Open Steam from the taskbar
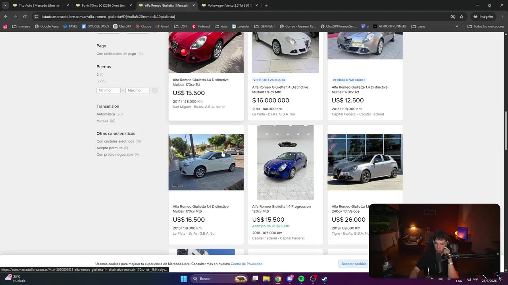 coord(324,279)
